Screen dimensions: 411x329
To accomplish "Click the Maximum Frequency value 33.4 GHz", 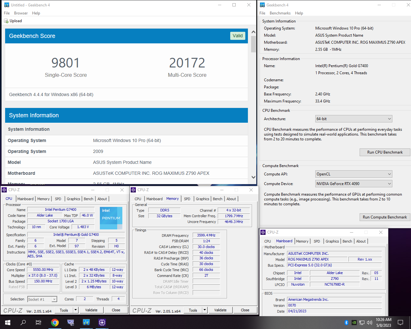I will pos(323,101).
